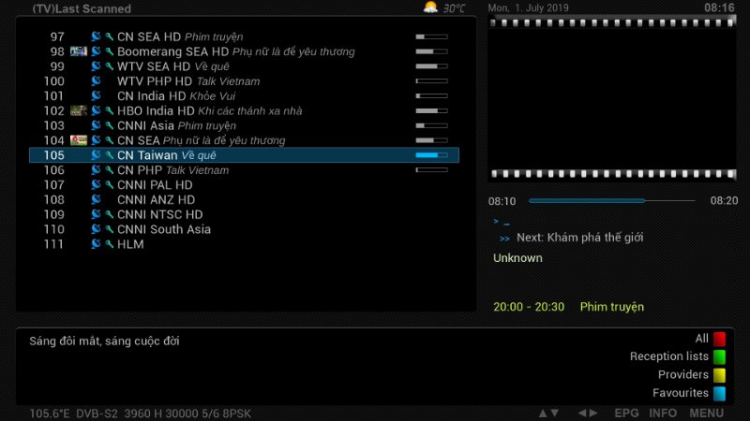Click satellite icon on CNNI PAL HD row
The width and height of the screenshot is (750, 421).
[x=97, y=184]
